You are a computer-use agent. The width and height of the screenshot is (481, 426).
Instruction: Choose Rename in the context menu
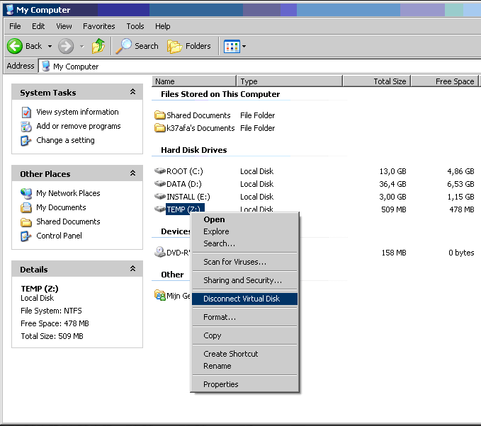click(244, 366)
